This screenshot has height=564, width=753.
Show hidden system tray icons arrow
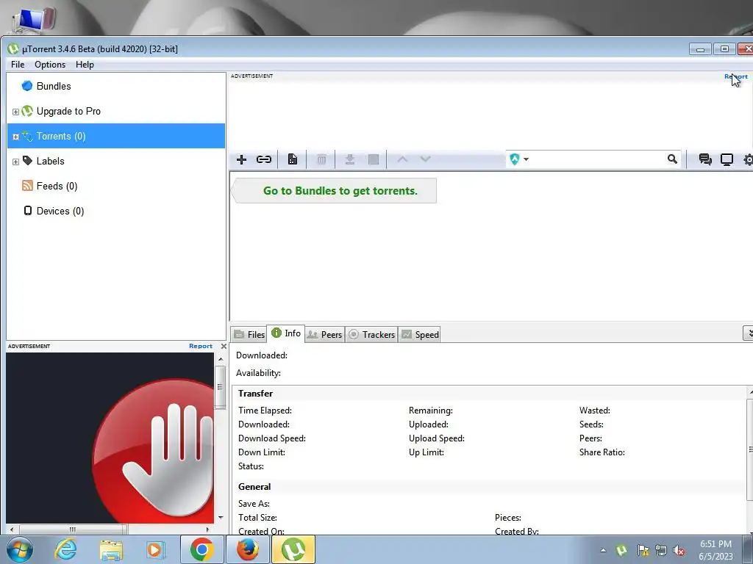tap(603, 550)
